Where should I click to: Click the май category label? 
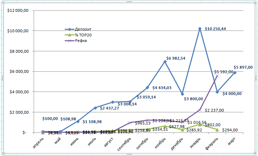[58, 140]
